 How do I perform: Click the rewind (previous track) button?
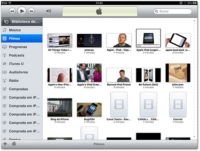pyautogui.click(x=12, y=11)
